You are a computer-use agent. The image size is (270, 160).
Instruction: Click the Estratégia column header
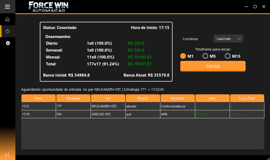point(73,98)
